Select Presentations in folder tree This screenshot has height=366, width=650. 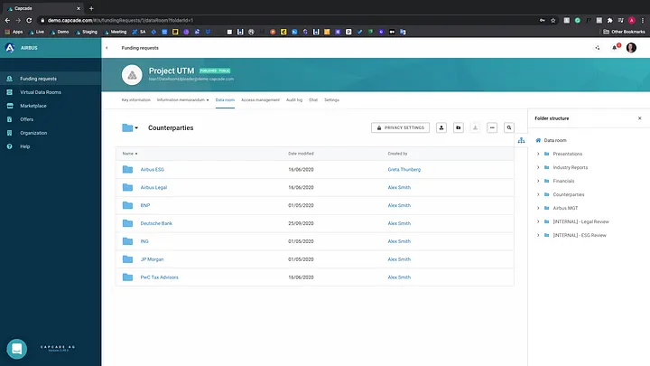tap(568, 154)
